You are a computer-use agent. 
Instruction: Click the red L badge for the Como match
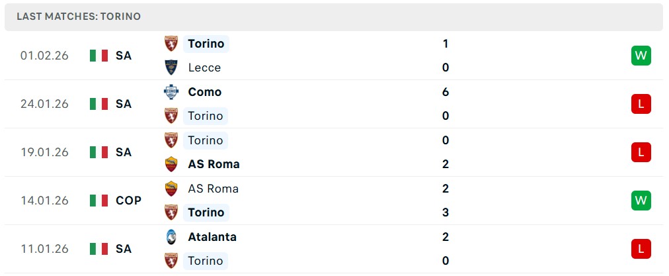coord(641,104)
